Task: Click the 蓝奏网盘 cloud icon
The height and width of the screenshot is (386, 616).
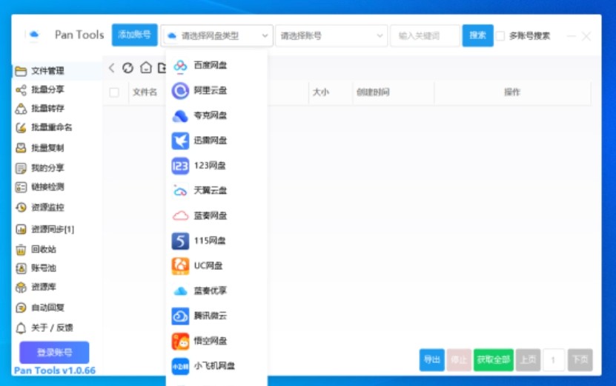Action: pyautogui.click(x=180, y=215)
